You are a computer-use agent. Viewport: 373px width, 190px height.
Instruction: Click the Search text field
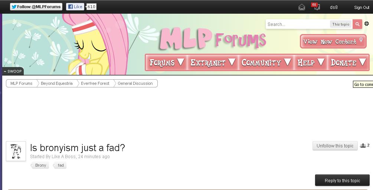point(297,24)
